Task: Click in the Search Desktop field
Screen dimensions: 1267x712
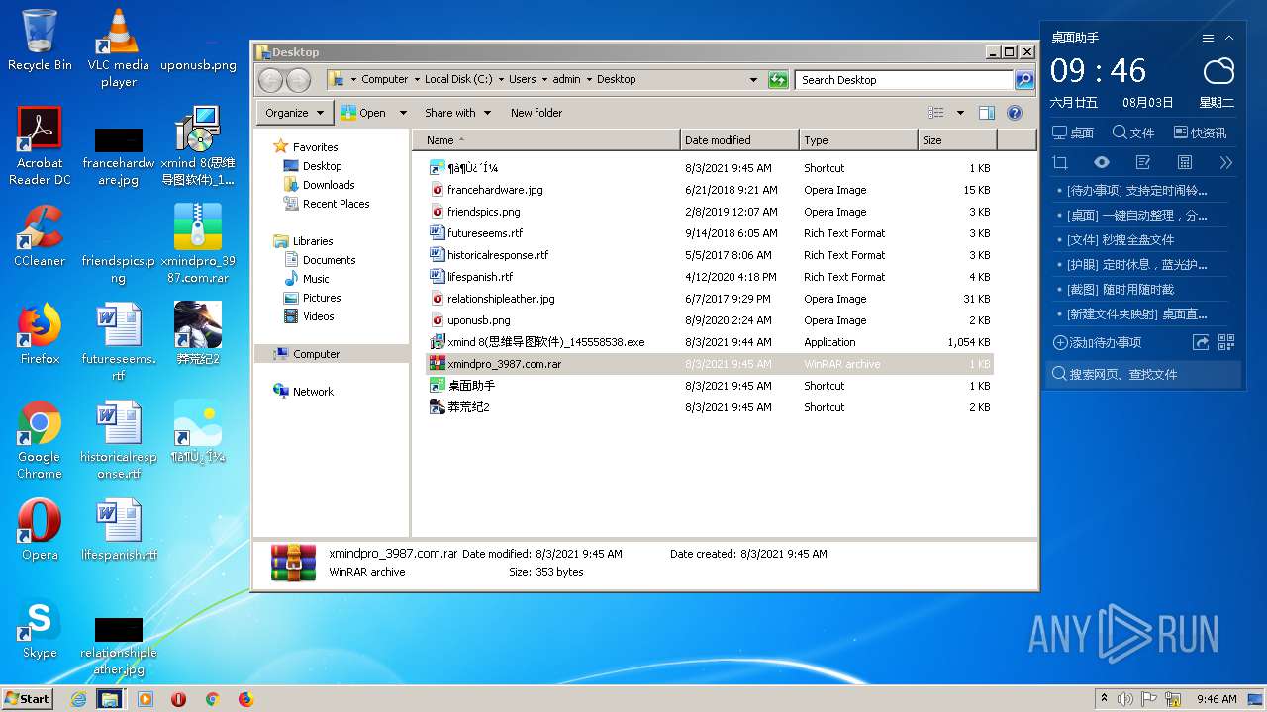Action: [904, 80]
